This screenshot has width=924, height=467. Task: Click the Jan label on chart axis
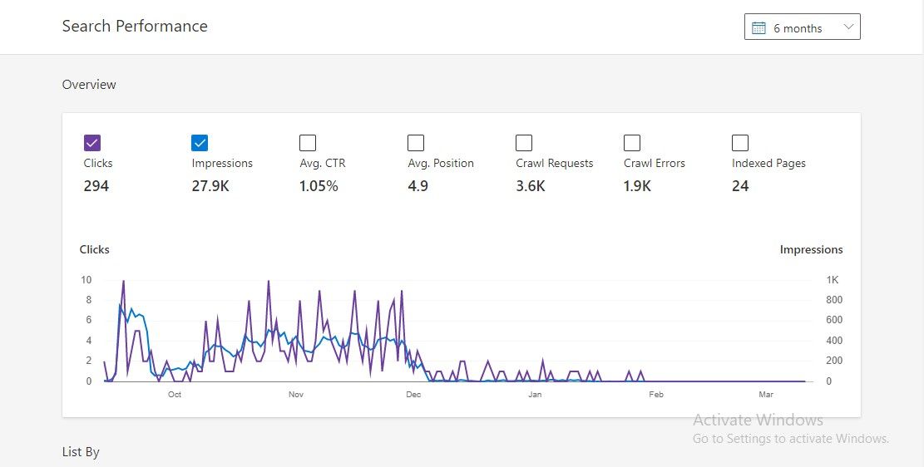535,395
